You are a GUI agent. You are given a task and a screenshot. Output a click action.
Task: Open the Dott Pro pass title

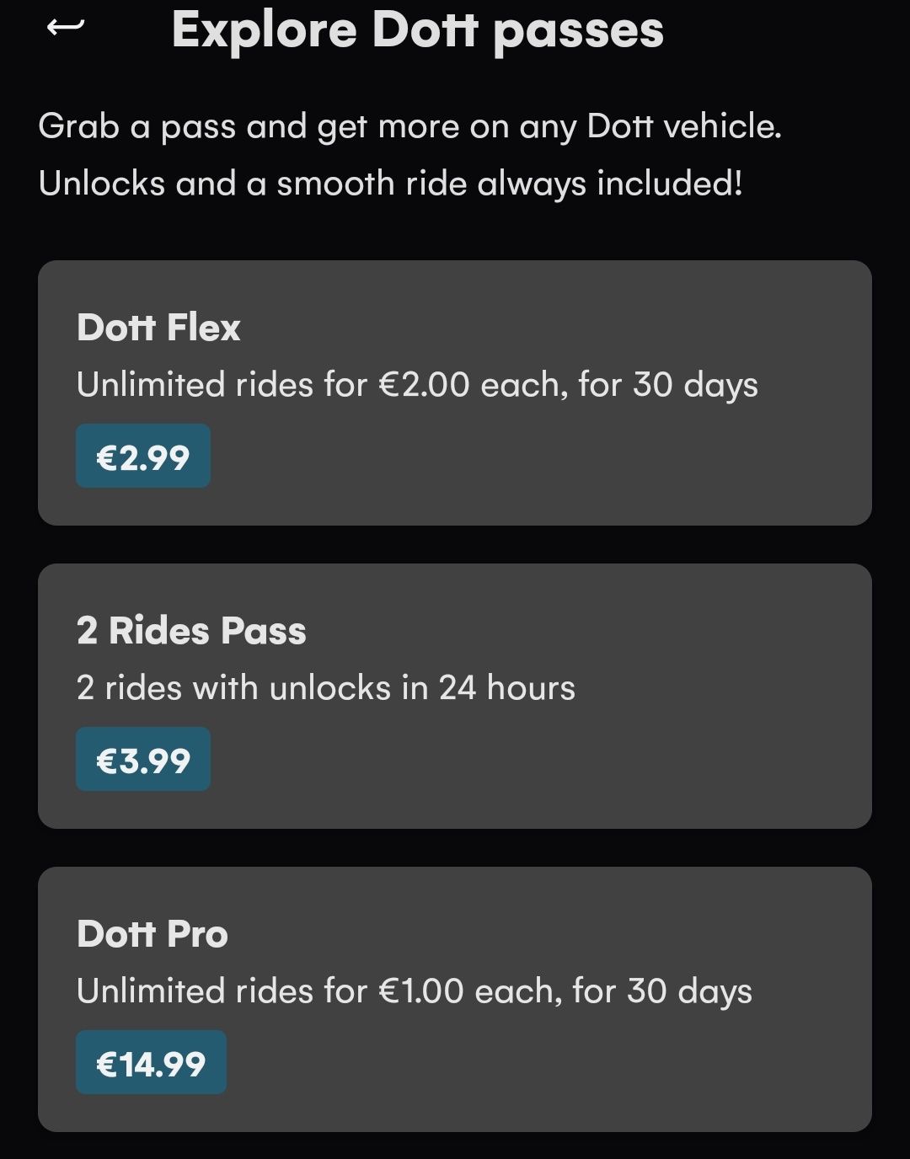tap(153, 934)
